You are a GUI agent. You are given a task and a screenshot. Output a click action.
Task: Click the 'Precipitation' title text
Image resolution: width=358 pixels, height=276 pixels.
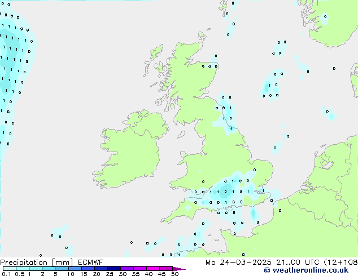pyautogui.click(x=24, y=262)
